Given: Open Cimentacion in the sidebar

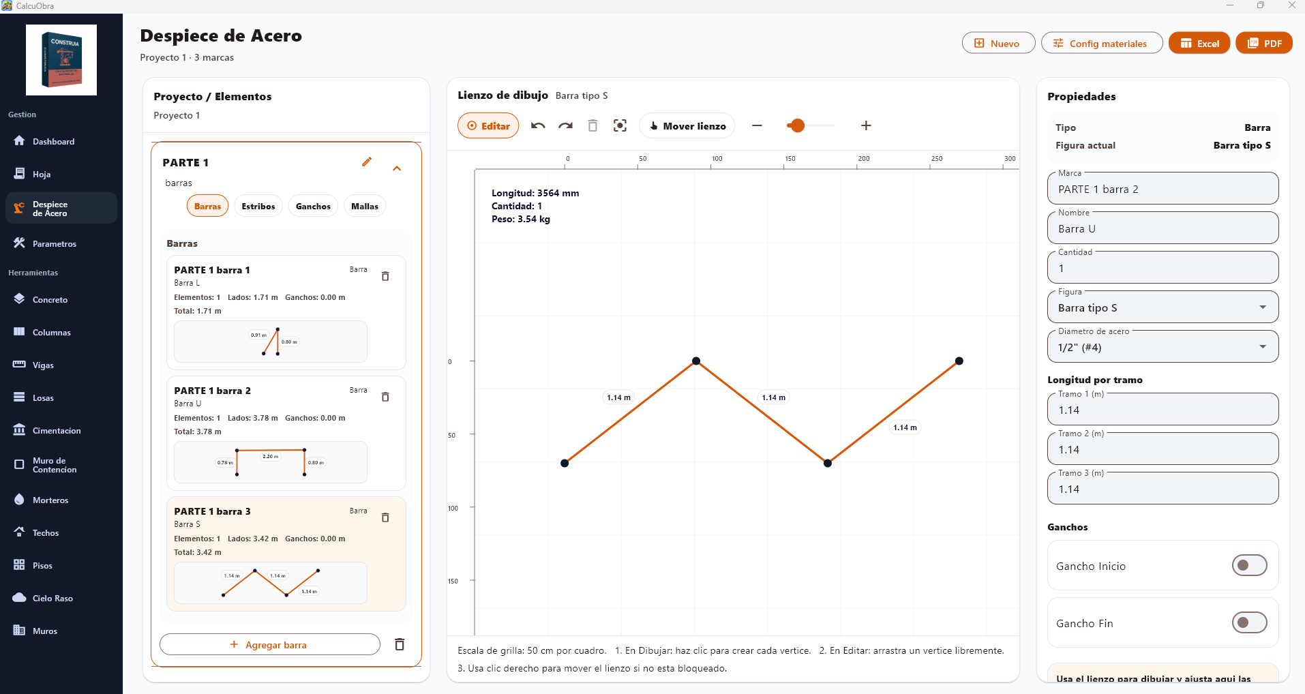Looking at the screenshot, I should coord(57,431).
